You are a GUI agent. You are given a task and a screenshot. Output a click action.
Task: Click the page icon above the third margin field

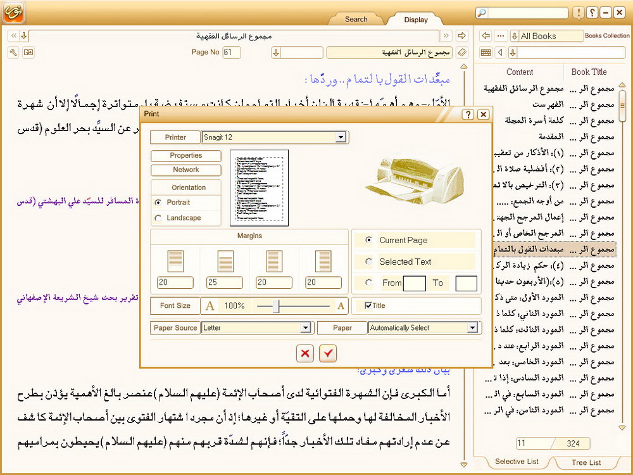[274, 261]
